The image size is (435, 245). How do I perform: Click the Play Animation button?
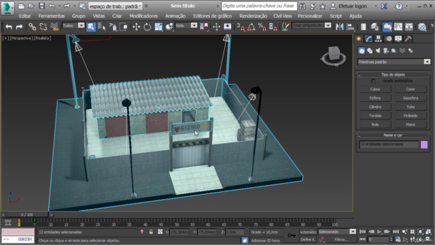(379, 231)
